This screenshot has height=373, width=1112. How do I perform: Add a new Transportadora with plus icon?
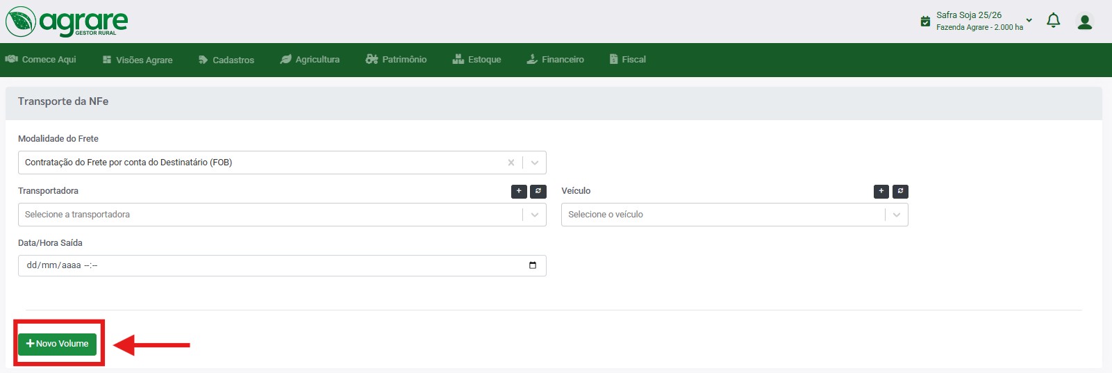(x=519, y=192)
